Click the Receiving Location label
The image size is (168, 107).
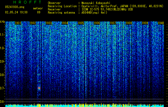(x=62, y=6)
